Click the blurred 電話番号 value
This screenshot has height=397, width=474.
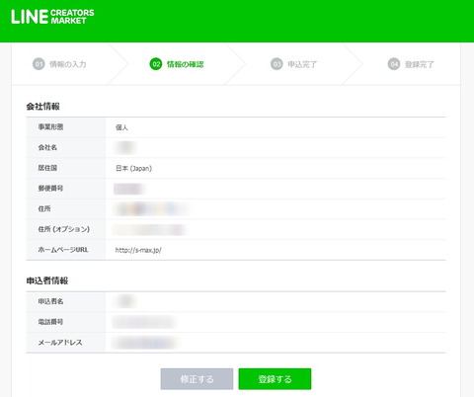coord(143,322)
